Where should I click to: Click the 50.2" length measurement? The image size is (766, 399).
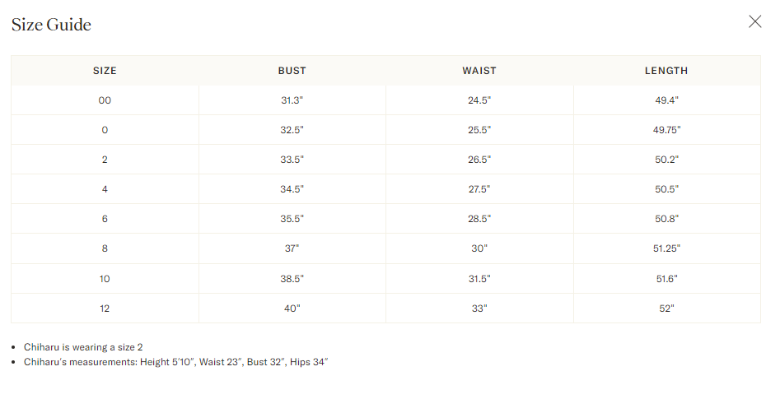(x=666, y=160)
